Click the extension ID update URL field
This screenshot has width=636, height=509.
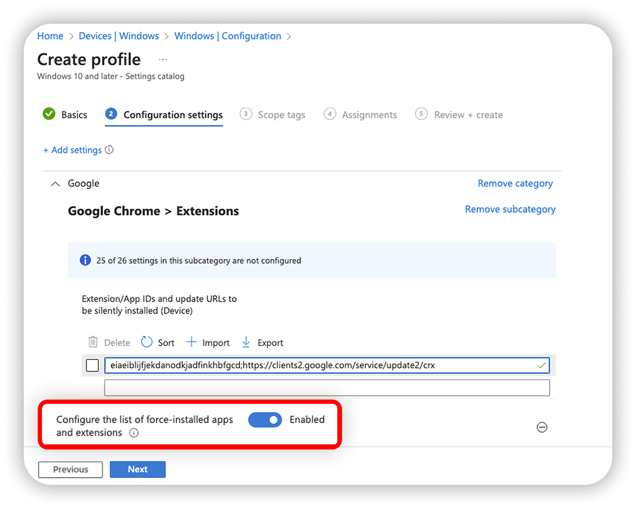[327, 366]
